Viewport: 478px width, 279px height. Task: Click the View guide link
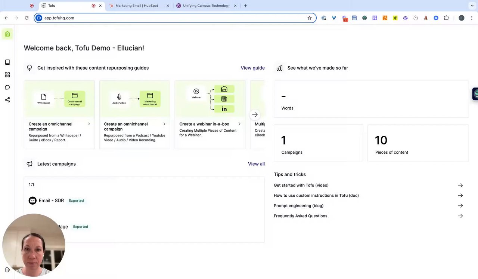[252, 68]
